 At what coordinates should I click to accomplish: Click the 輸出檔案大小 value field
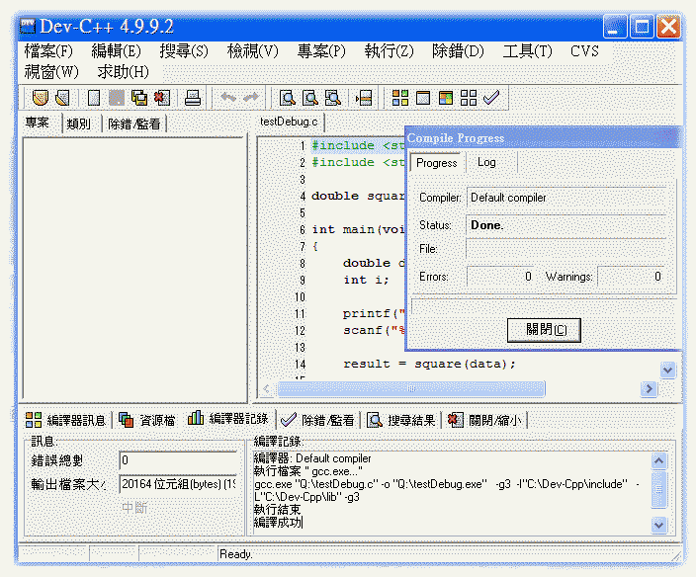point(178,484)
